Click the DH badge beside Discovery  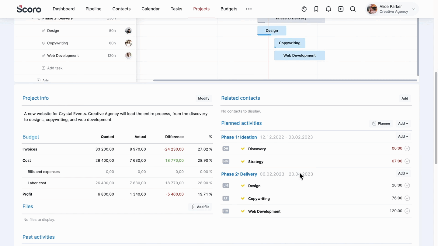(x=226, y=149)
